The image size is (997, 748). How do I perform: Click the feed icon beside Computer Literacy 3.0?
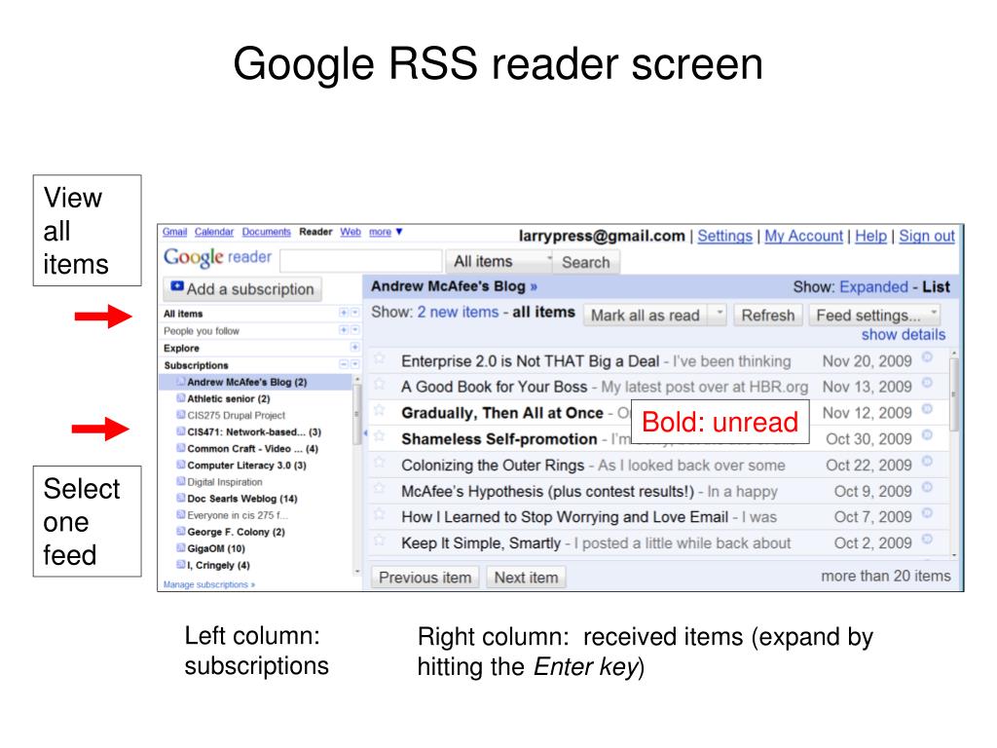point(180,465)
